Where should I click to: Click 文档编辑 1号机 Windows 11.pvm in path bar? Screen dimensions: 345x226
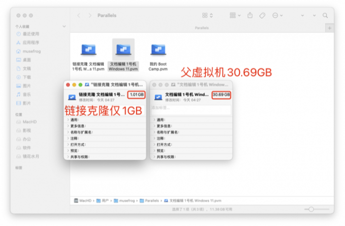point(193,201)
